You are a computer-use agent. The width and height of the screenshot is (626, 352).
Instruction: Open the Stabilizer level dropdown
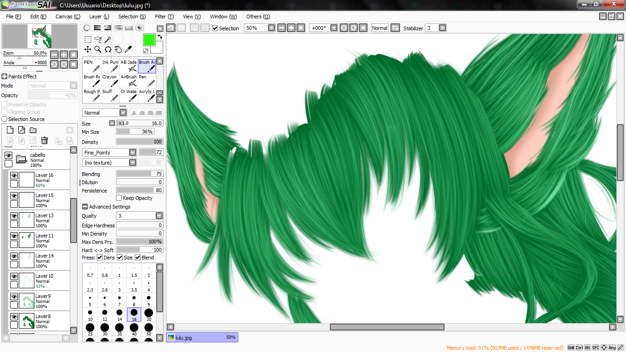(x=442, y=28)
